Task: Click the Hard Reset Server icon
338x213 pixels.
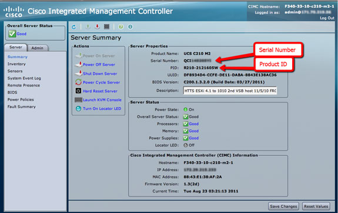Action: 78,91
